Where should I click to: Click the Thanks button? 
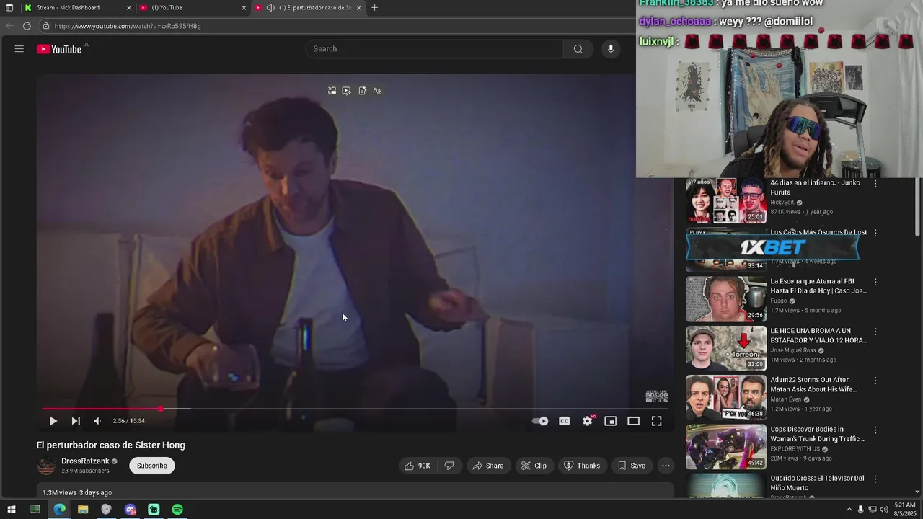[x=582, y=466]
